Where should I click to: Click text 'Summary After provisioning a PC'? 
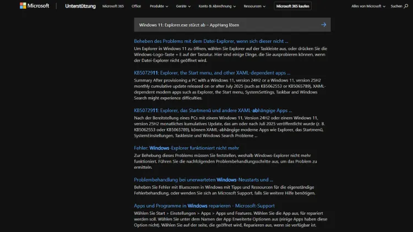click(166, 80)
